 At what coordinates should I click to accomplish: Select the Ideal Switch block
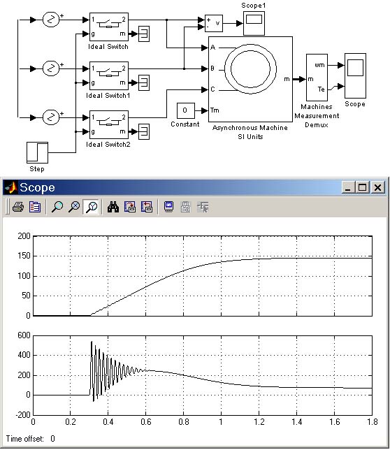(x=109, y=27)
